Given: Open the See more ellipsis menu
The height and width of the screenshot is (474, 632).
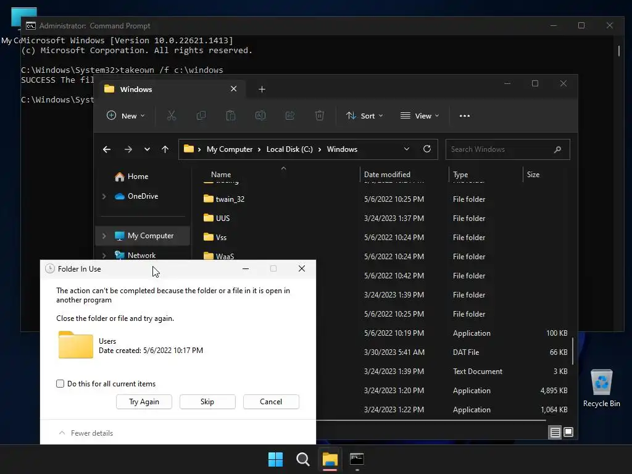Looking at the screenshot, I should [x=465, y=115].
